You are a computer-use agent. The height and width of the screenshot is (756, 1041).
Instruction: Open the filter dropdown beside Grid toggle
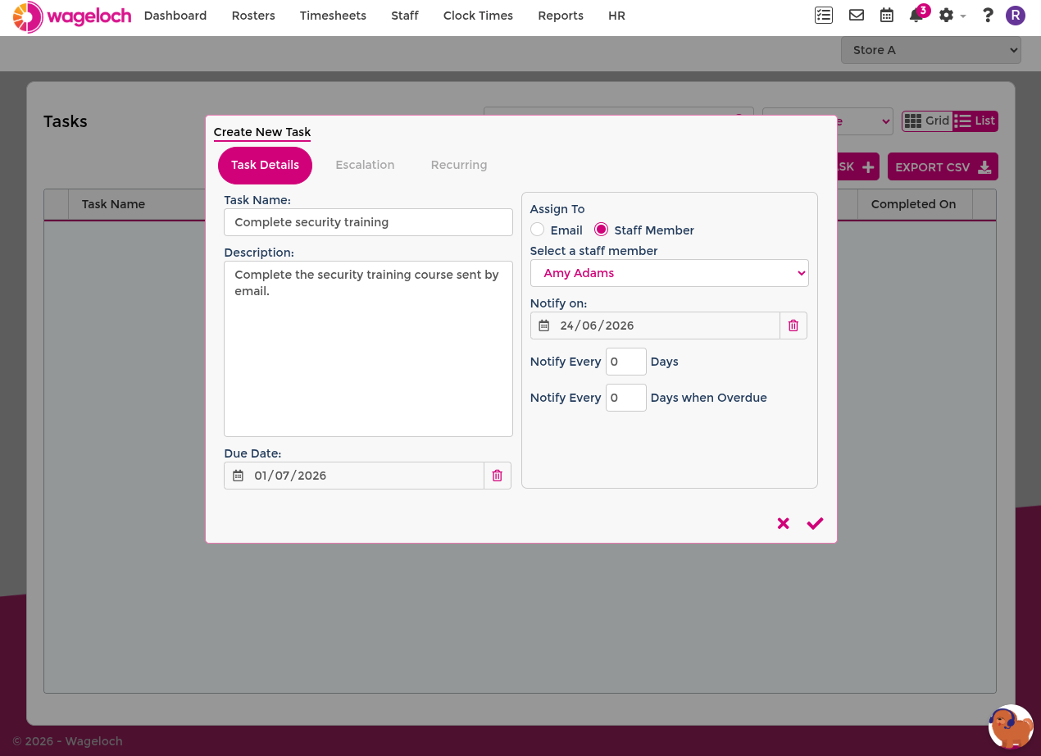[x=865, y=121]
